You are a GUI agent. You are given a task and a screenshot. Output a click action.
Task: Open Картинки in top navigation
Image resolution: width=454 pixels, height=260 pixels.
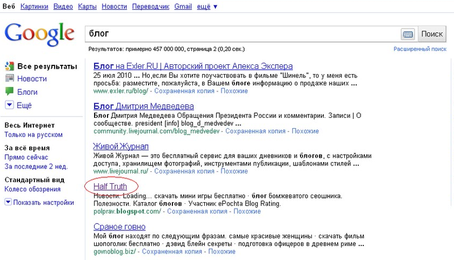(x=34, y=6)
